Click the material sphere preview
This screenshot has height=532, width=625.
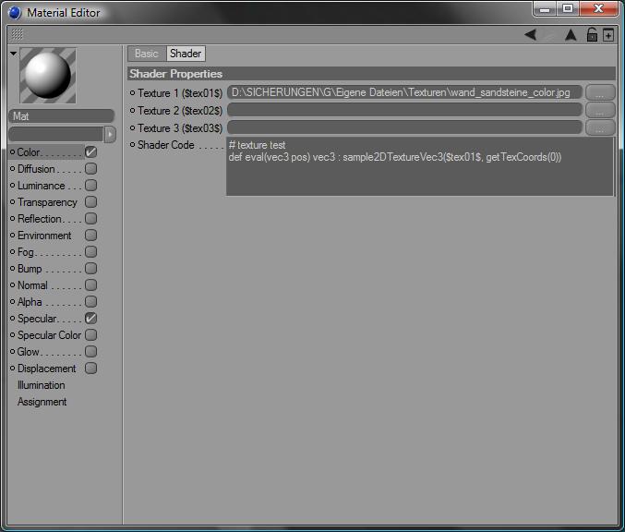pos(48,76)
